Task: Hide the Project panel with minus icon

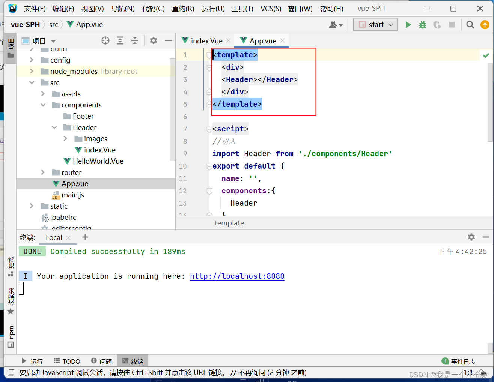Action: pos(168,40)
